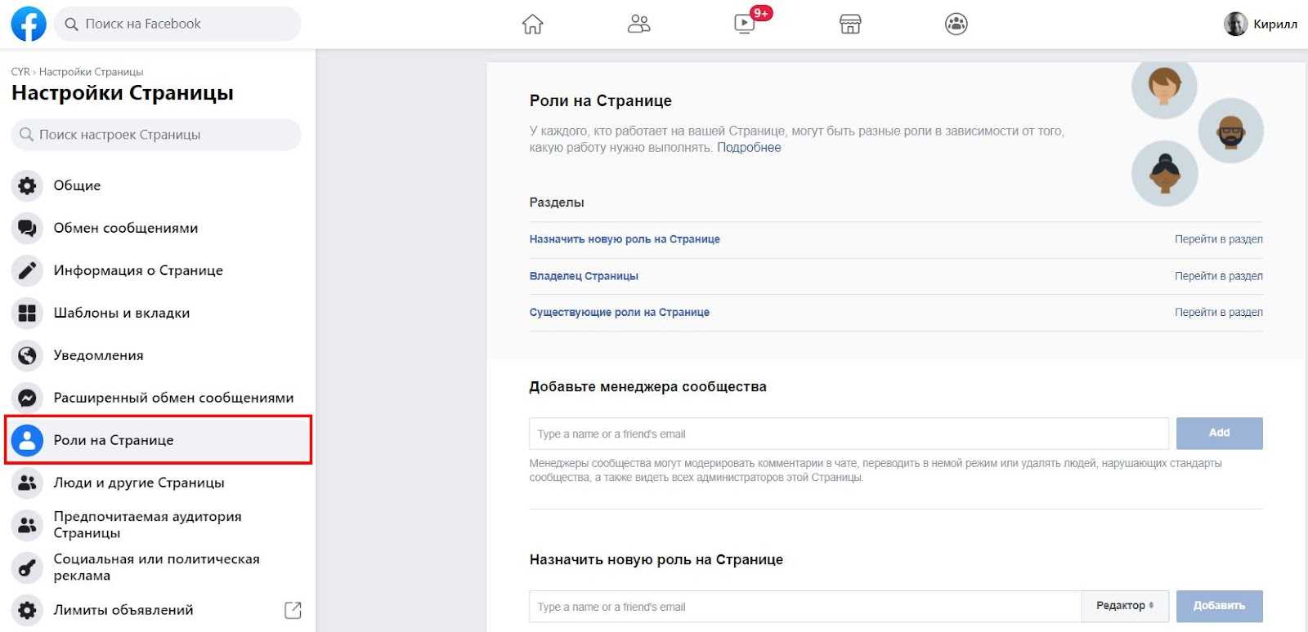Screen dimensions: 1308x632
Task: Select Роли на Странице menu item
Action: click(x=114, y=440)
